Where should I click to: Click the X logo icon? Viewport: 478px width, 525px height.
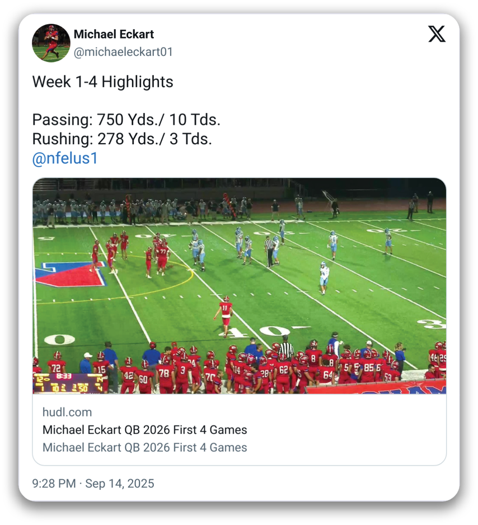437,34
